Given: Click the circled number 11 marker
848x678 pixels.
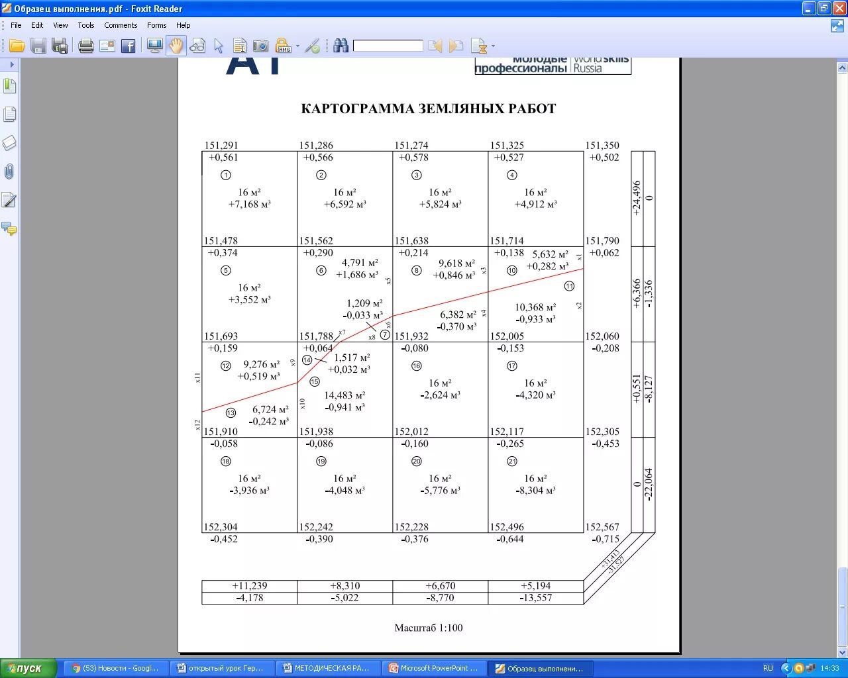Looking at the screenshot, I should pyautogui.click(x=569, y=286).
